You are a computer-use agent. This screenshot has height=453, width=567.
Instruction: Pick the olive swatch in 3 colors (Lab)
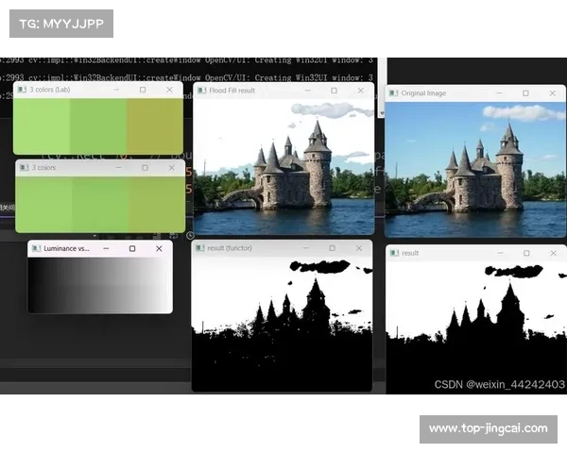click(154, 126)
